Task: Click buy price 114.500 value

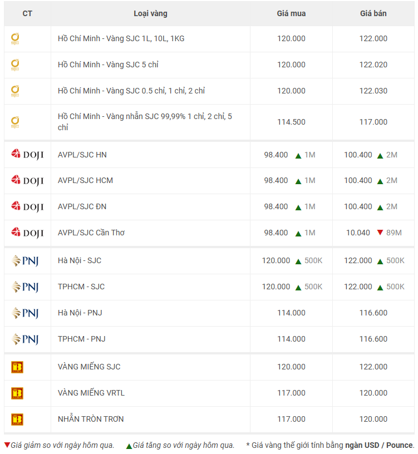Action: 291,122
